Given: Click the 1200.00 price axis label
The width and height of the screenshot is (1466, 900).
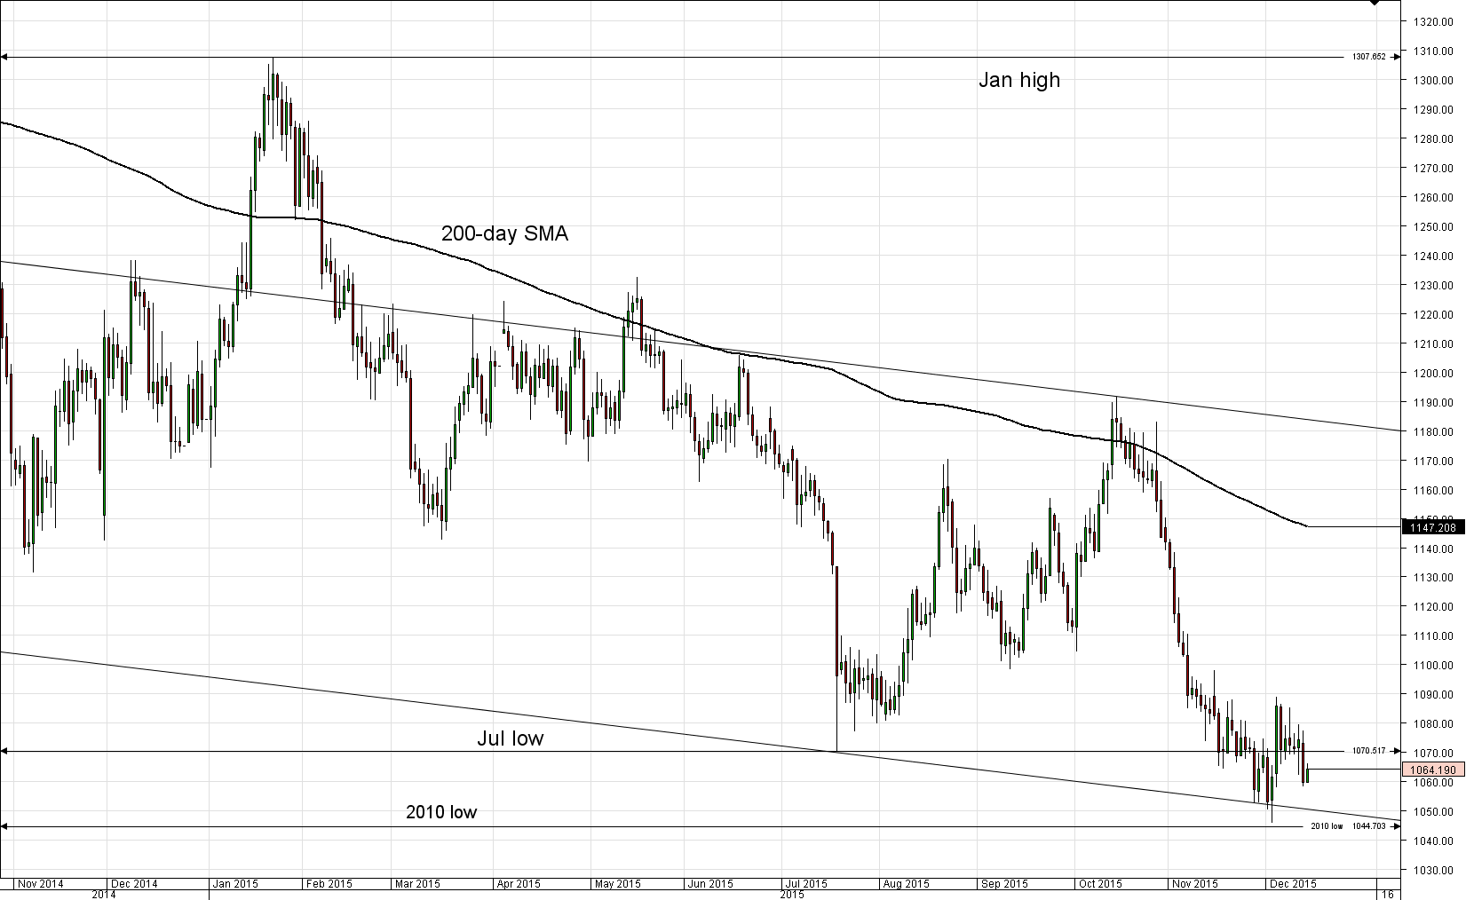Looking at the screenshot, I should (x=1434, y=374).
